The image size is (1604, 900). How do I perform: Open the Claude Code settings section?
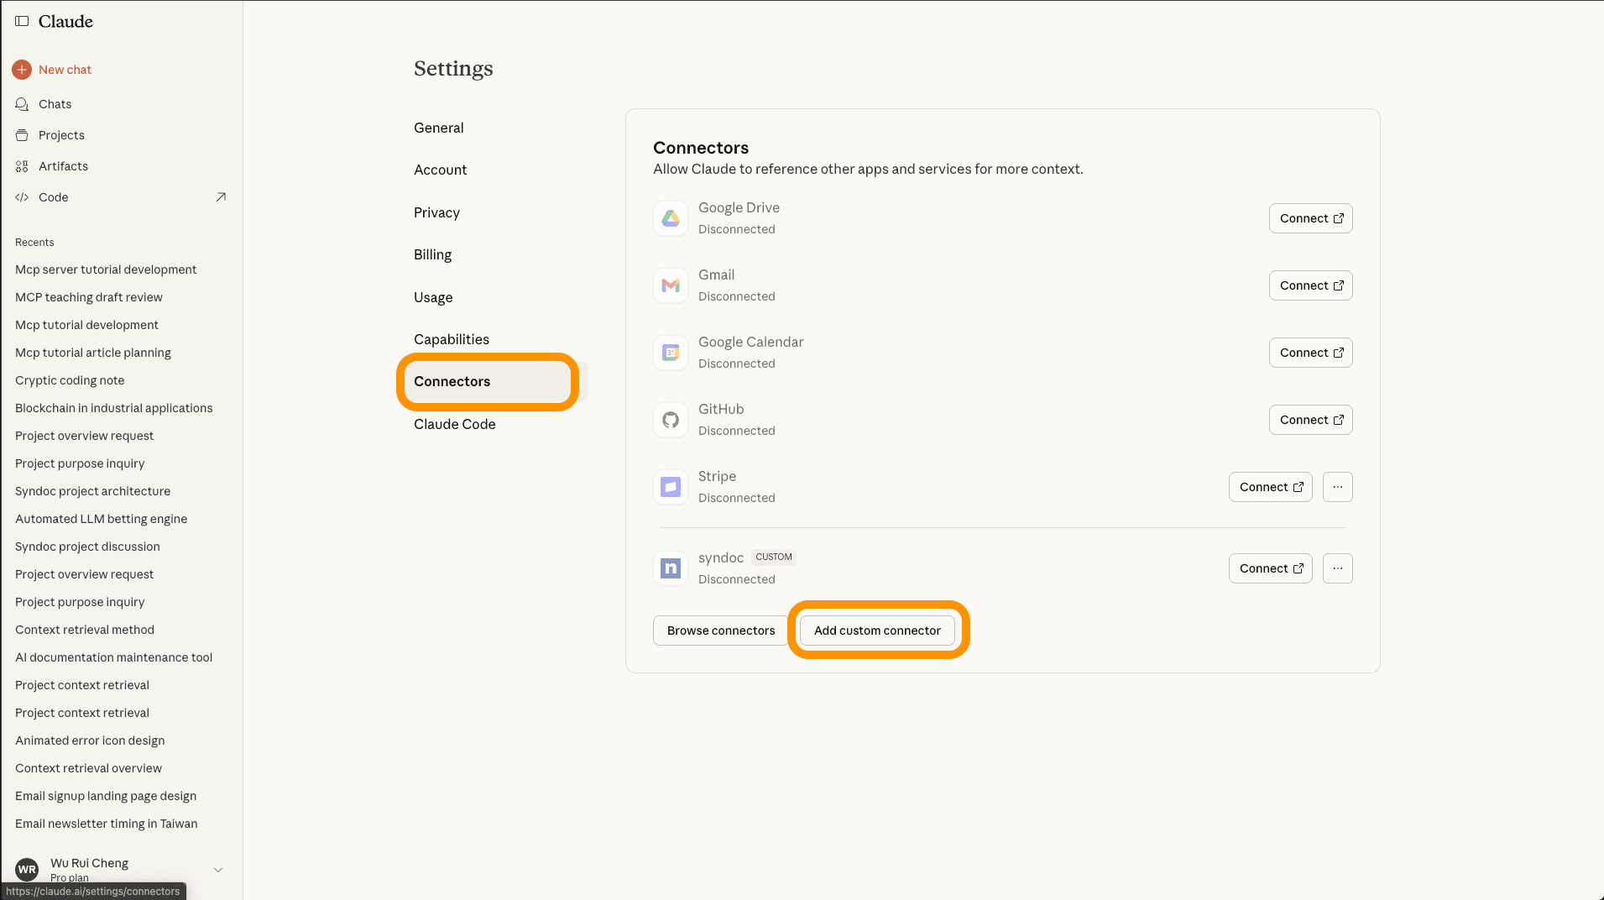click(454, 424)
